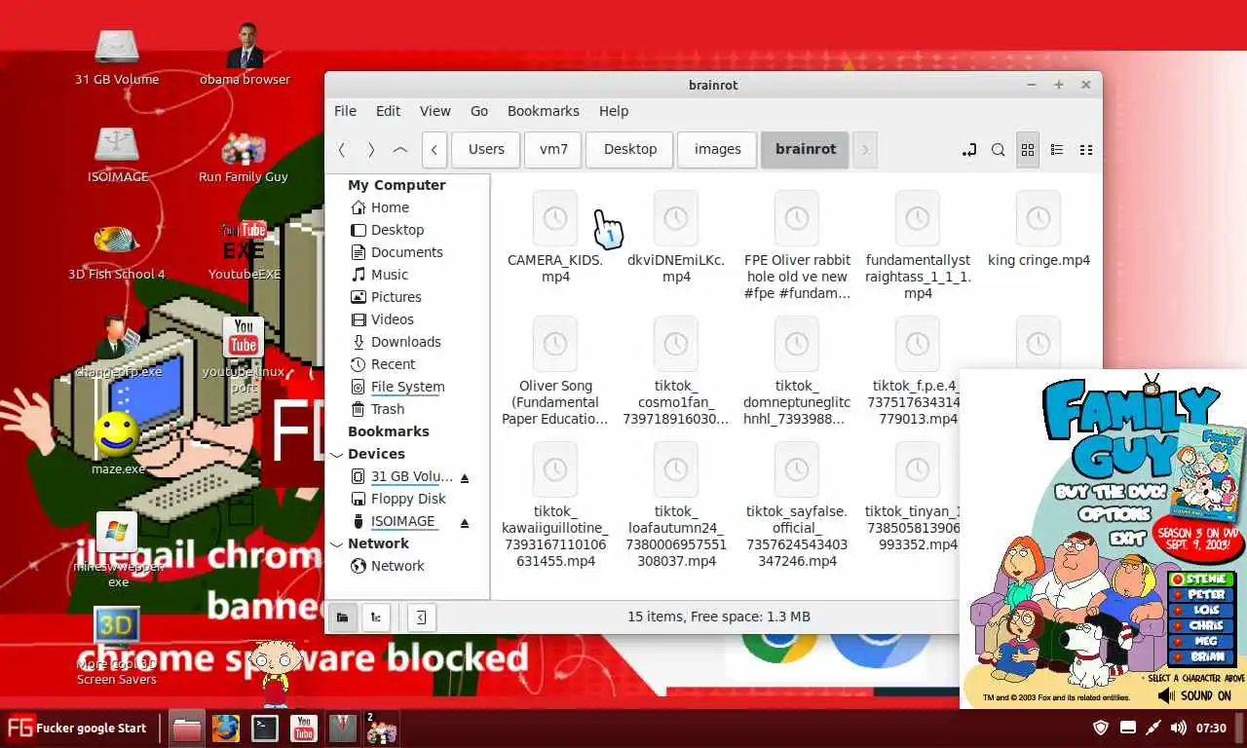Select the king cringe.mp4 file

coord(1039,219)
